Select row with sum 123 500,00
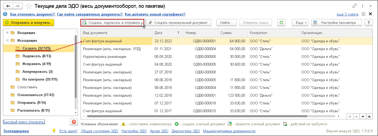This screenshot has height=136, width=378. click(x=226, y=95)
